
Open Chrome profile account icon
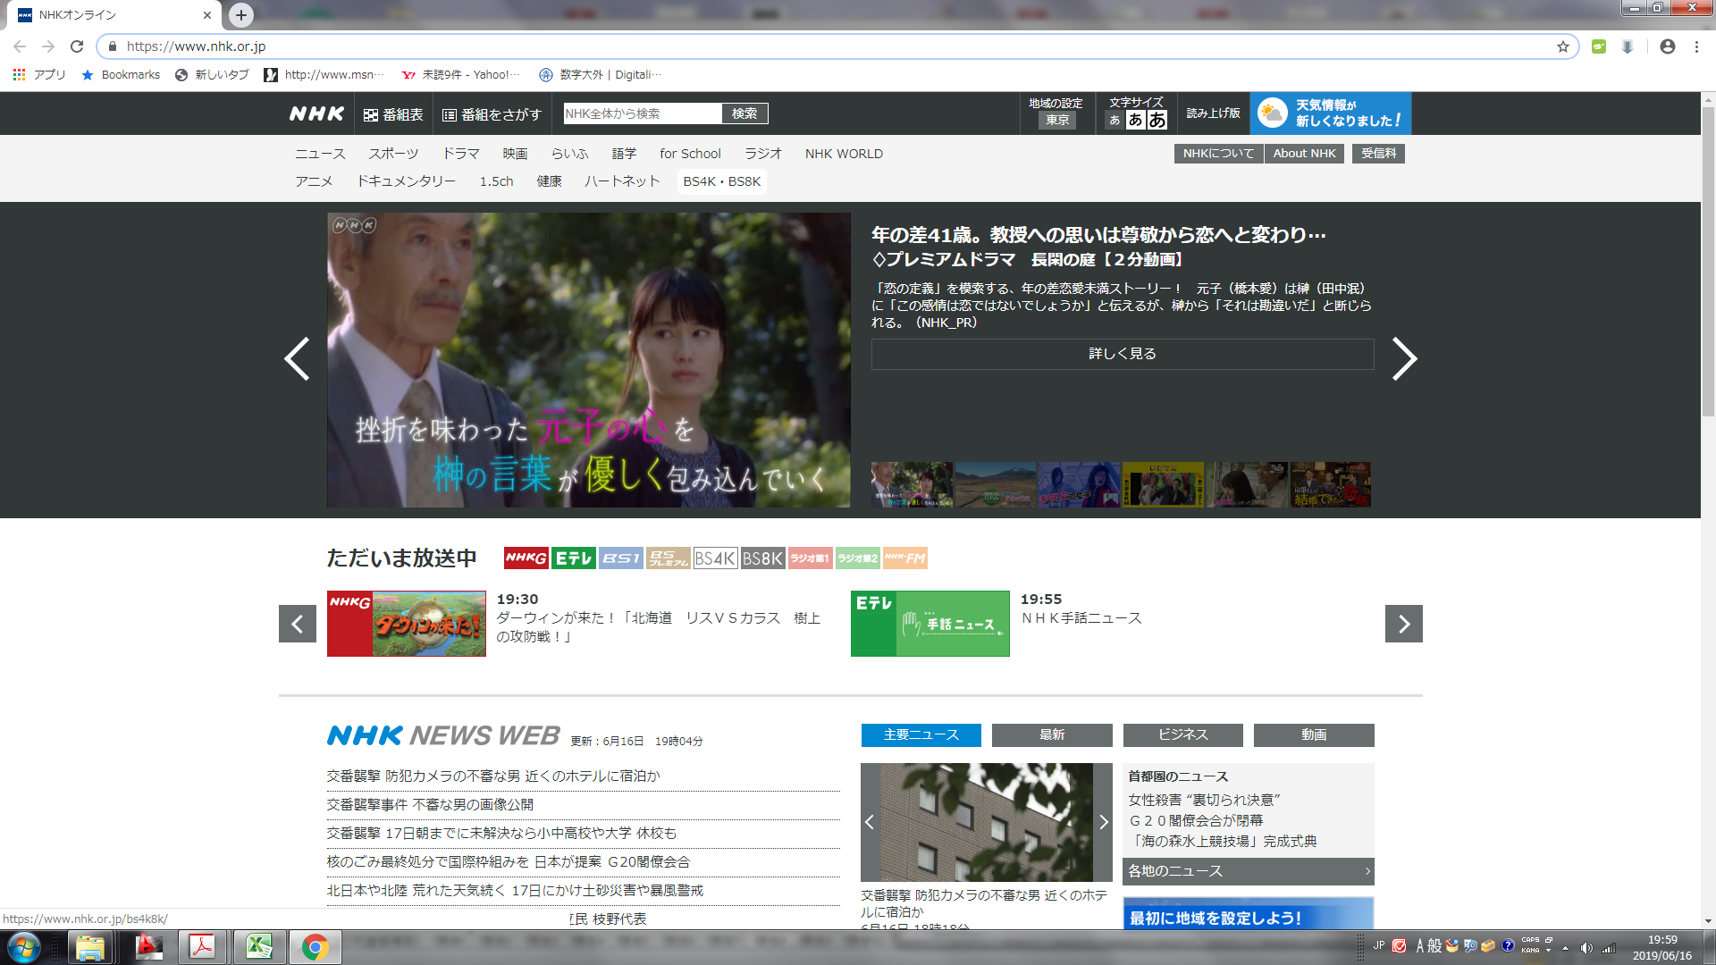pos(1668,46)
